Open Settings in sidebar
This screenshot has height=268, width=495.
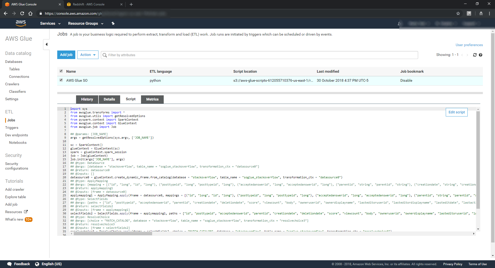pyautogui.click(x=12, y=99)
